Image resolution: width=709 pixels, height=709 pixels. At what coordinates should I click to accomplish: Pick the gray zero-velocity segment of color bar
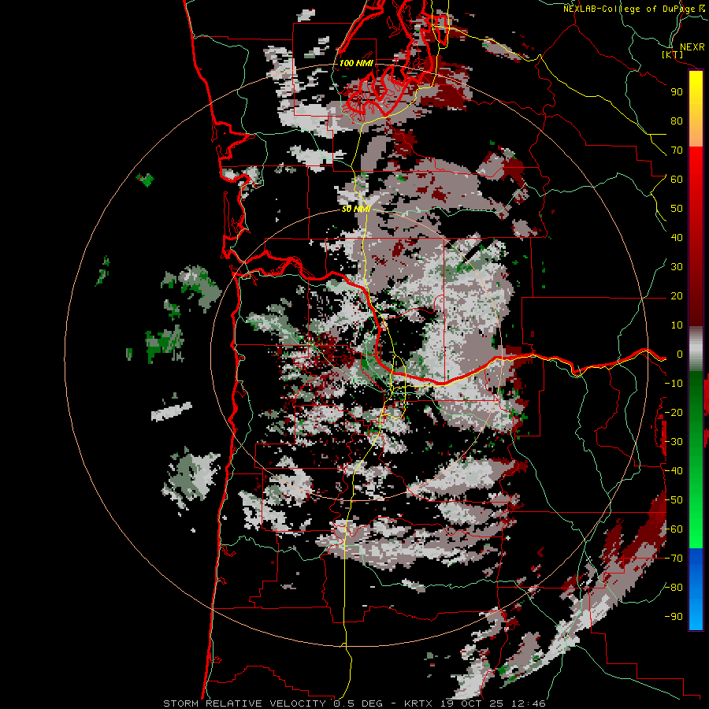tap(696, 349)
